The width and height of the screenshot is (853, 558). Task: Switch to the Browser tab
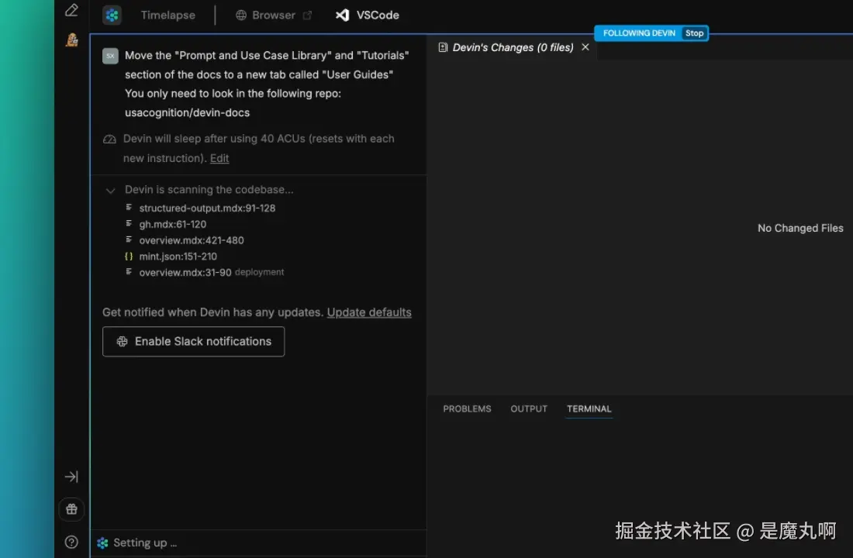coord(274,15)
